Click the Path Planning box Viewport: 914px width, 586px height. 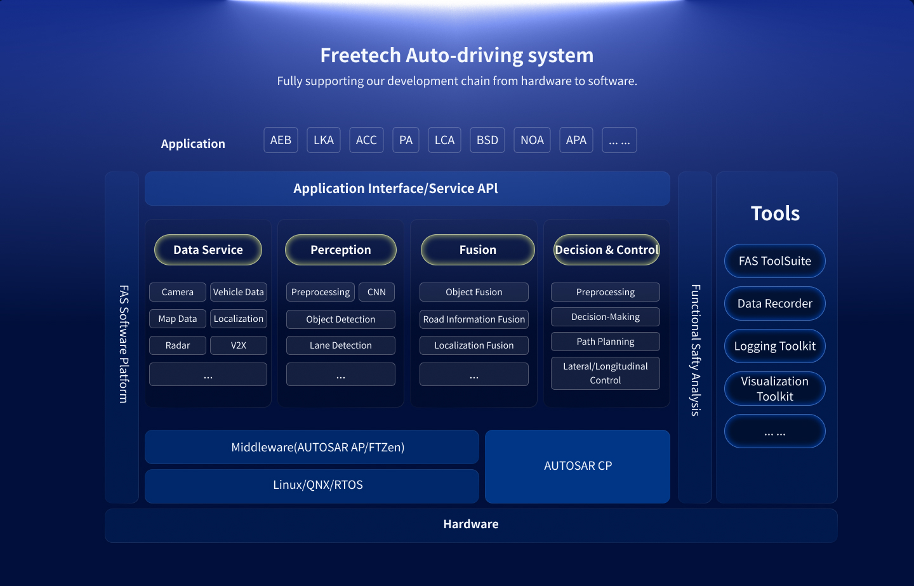(606, 342)
